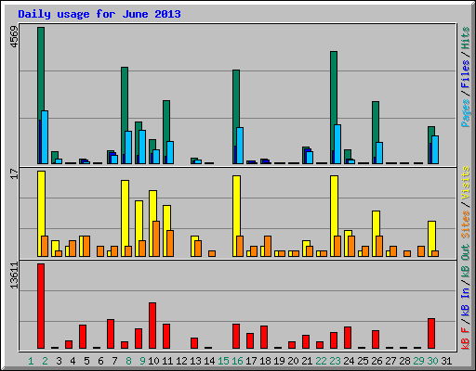Click the day label '12' on the x-axis
The height and width of the screenshot is (371, 476).
[x=181, y=361]
